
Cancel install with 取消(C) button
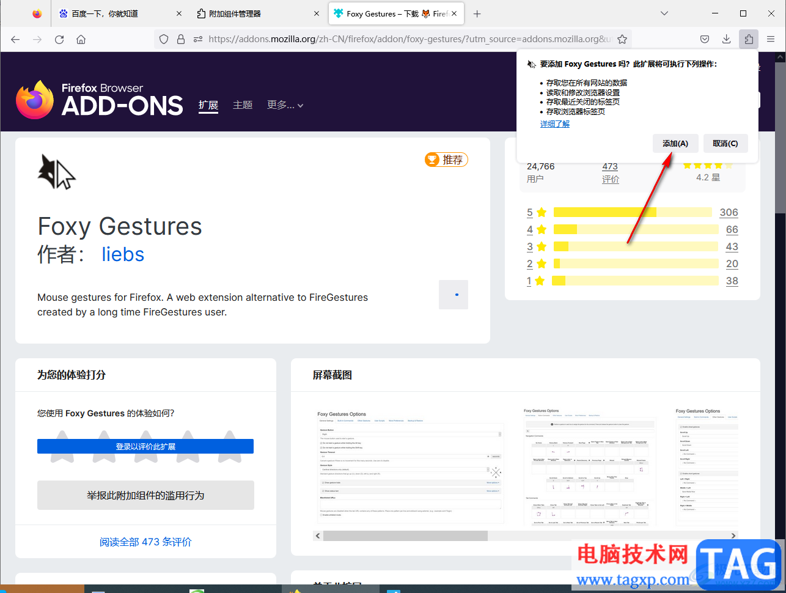pos(725,144)
